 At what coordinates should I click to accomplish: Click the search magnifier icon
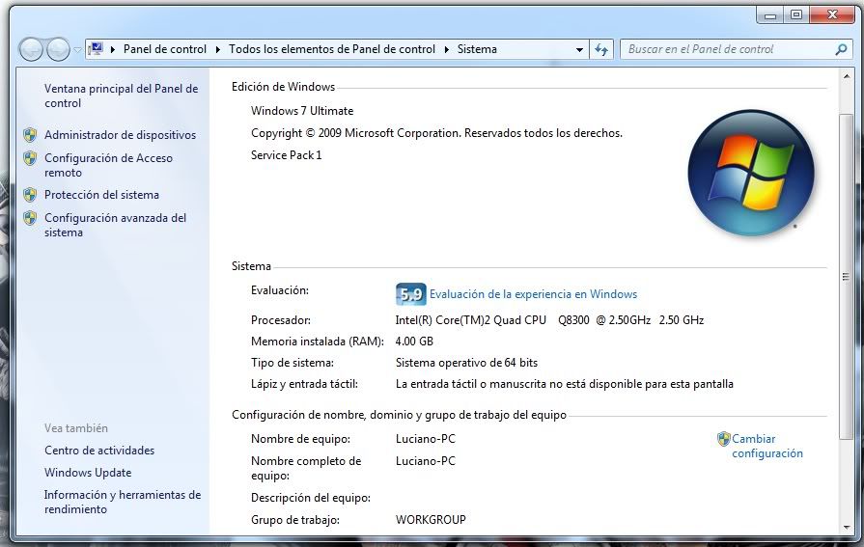pyautogui.click(x=841, y=49)
